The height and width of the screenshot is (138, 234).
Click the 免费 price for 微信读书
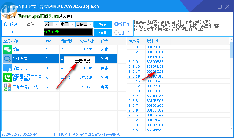pos(104,68)
